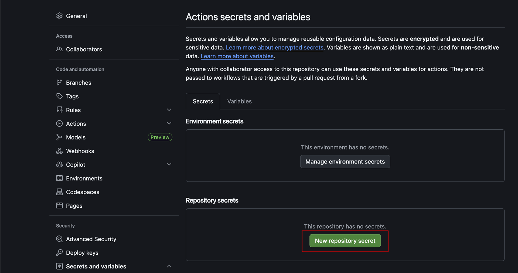Open Collaborators via people icon
Image resolution: width=518 pixels, height=273 pixels.
(x=59, y=49)
